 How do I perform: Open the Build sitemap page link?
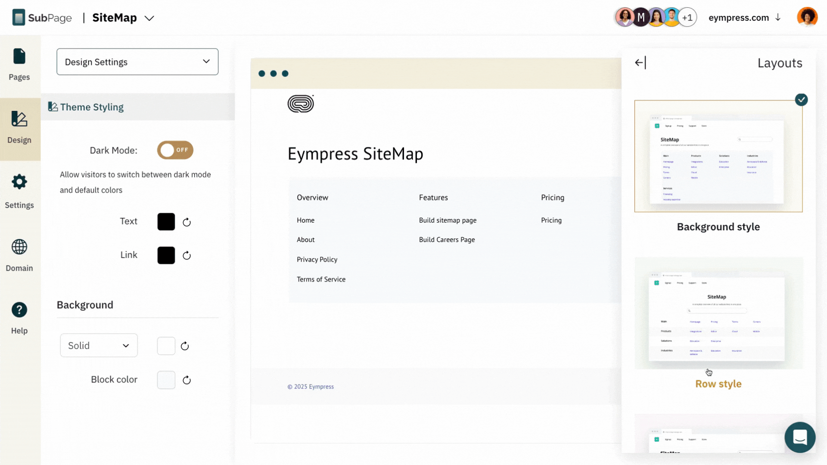[448, 220]
